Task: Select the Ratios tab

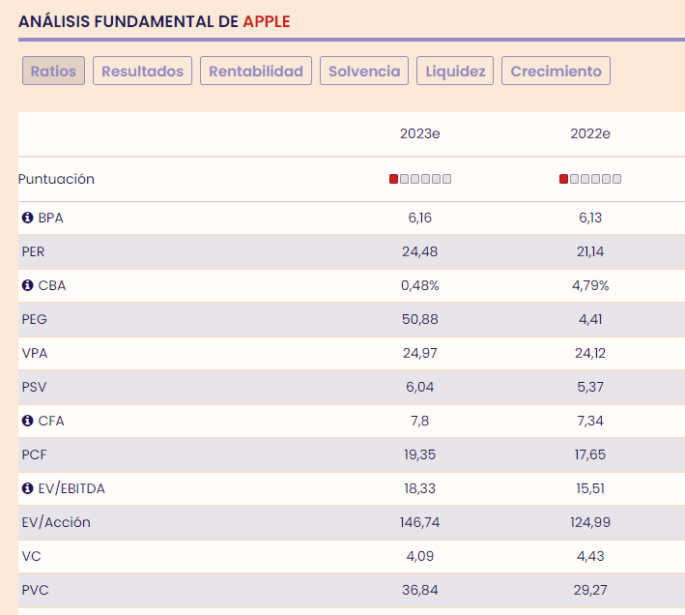Action: click(x=54, y=71)
